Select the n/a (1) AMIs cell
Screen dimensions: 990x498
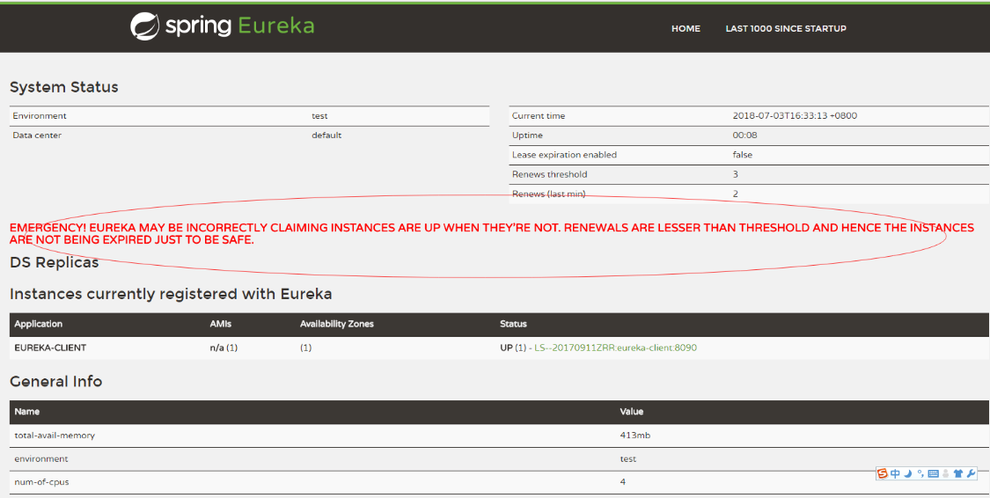click(224, 348)
